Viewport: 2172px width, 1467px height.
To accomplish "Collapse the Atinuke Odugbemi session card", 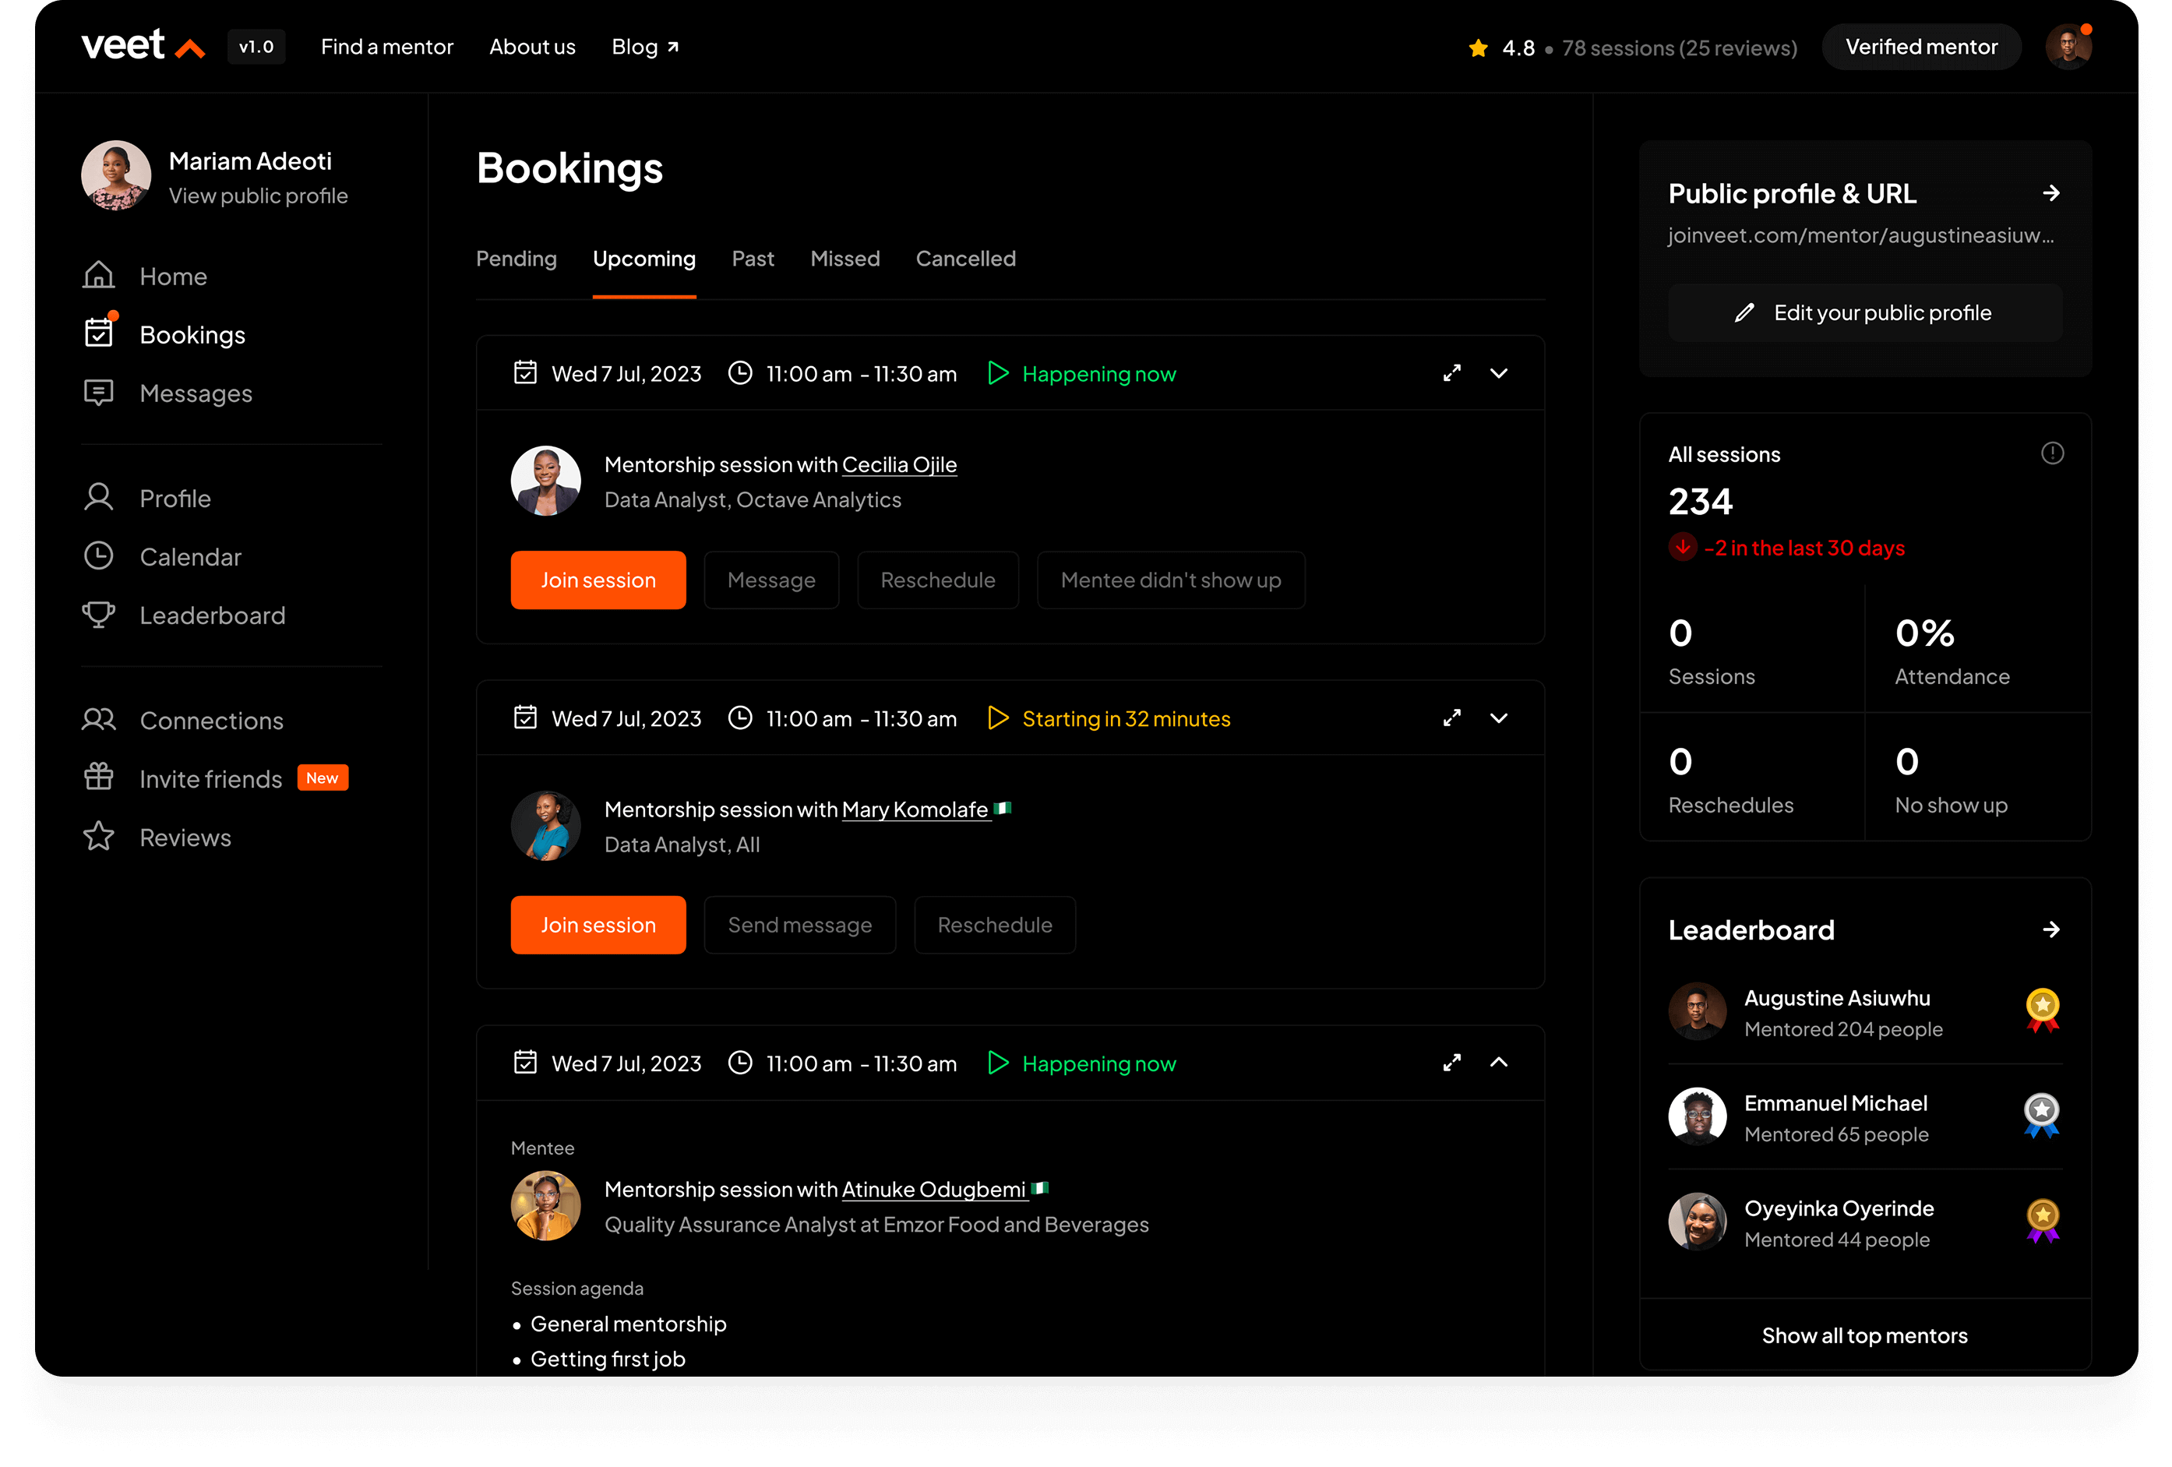I will tap(1498, 1063).
